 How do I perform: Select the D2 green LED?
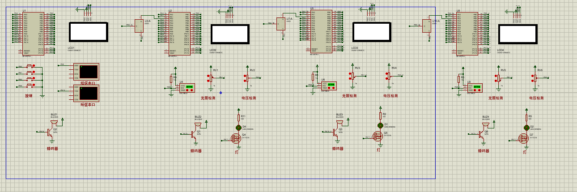(x=526, y=127)
